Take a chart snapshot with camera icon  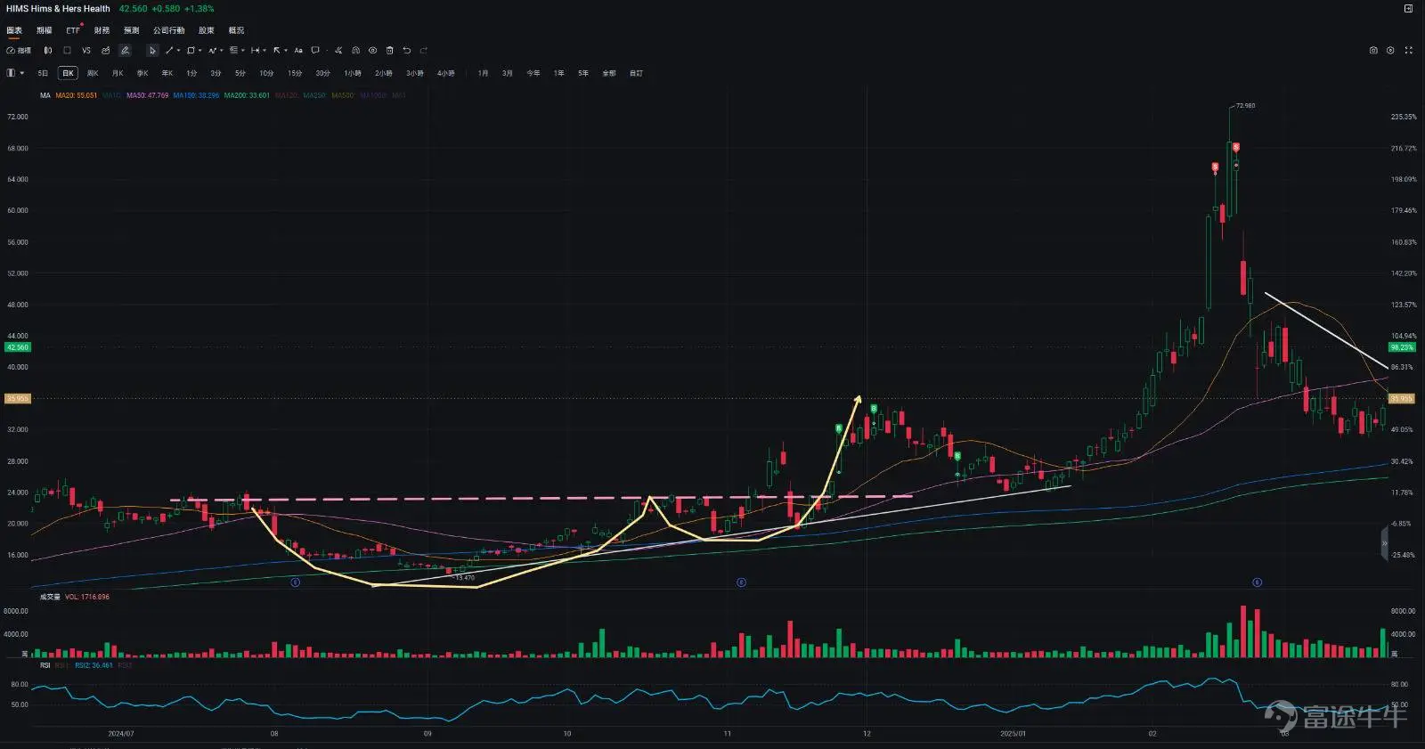coord(1373,51)
